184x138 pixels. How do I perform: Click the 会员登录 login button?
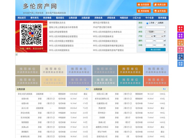click(x=144, y=5)
